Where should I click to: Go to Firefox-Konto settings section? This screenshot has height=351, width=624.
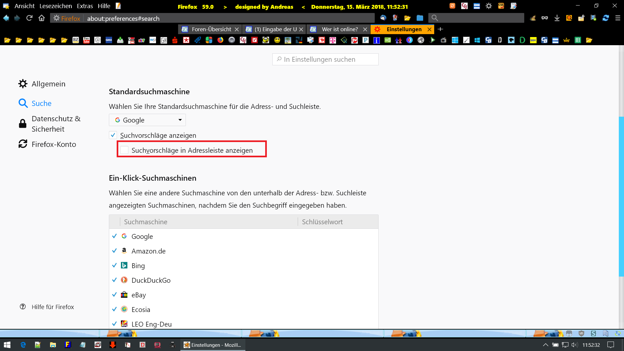click(x=54, y=144)
